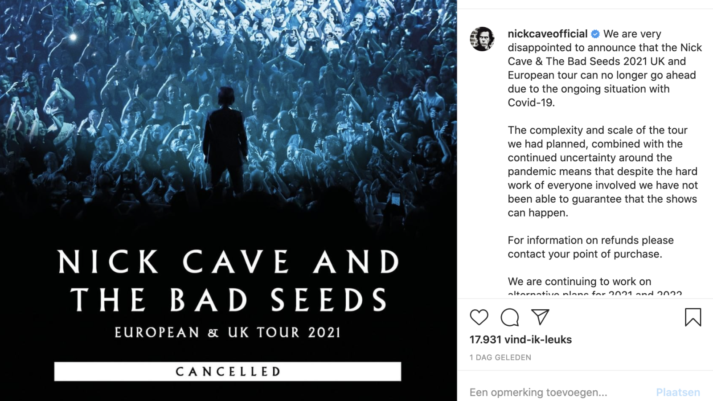Click the 'The complexity and scale' caption paragraph
Screen dimensions: 713x401
(x=602, y=172)
